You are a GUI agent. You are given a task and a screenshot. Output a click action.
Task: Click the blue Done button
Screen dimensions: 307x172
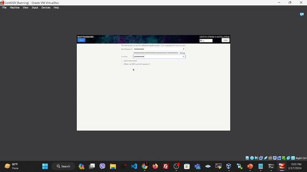tap(81, 40)
